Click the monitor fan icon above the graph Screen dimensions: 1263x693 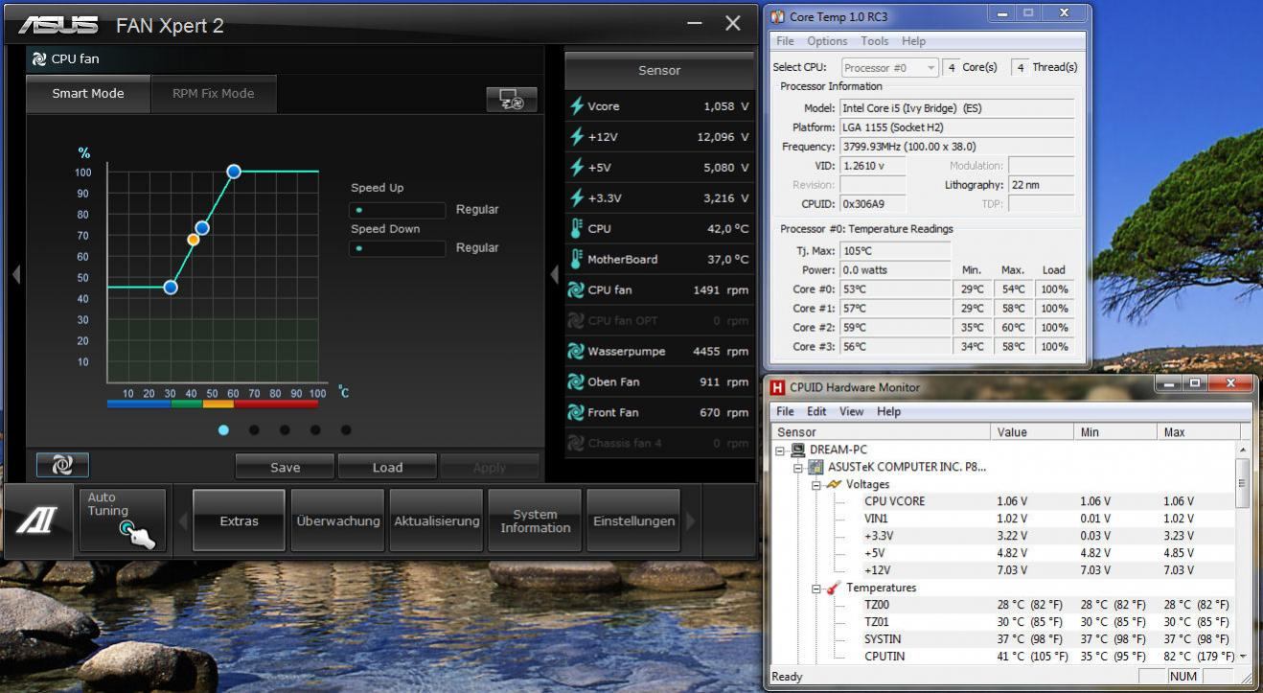(511, 100)
